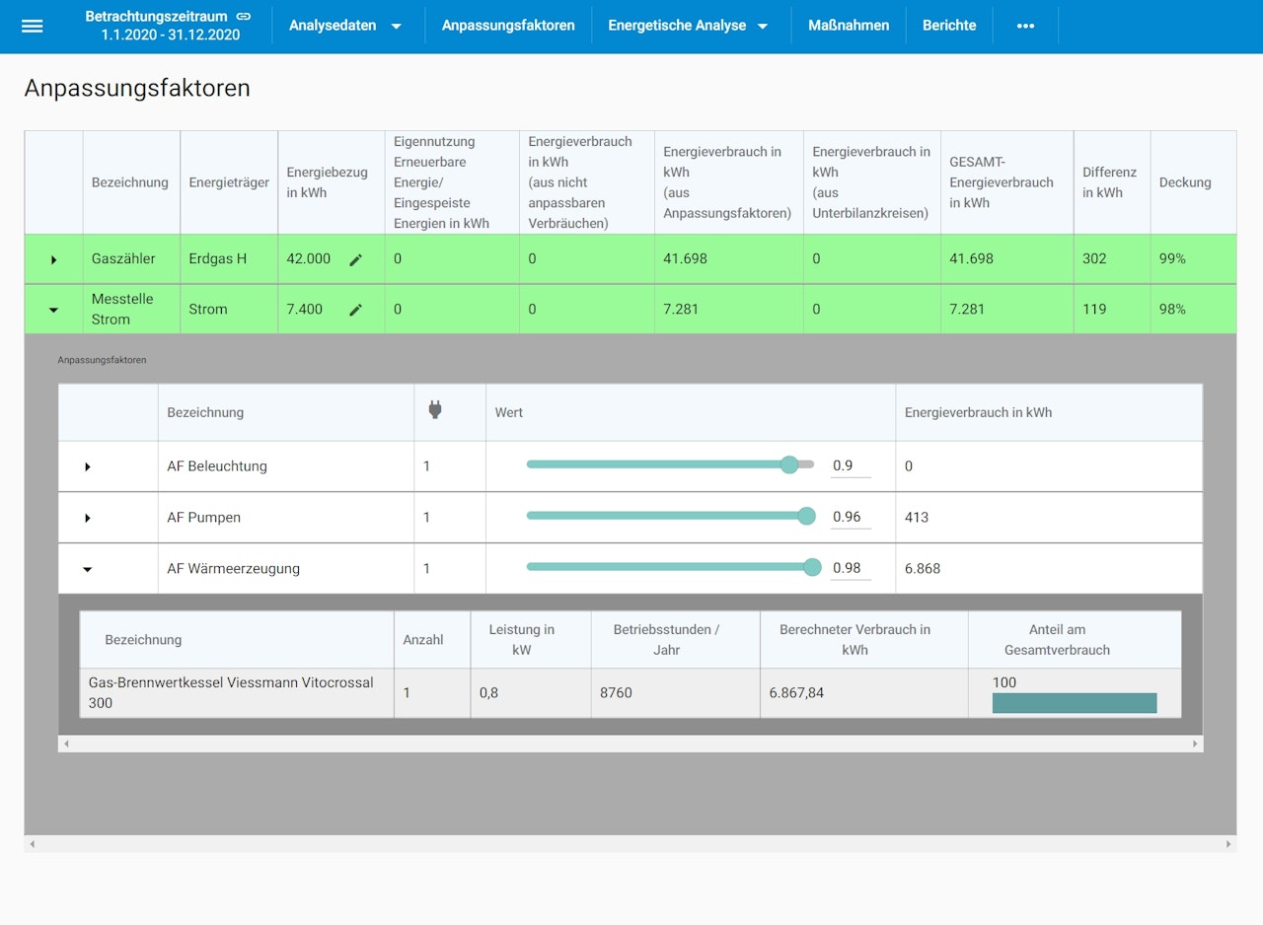Open the Analysedaten dropdown menu

pyautogui.click(x=345, y=26)
